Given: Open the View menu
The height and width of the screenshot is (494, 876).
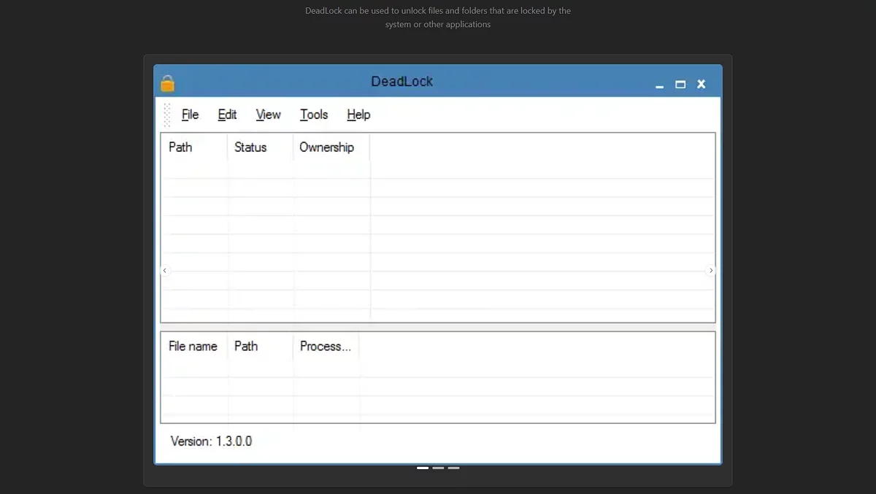Looking at the screenshot, I should [268, 115].
